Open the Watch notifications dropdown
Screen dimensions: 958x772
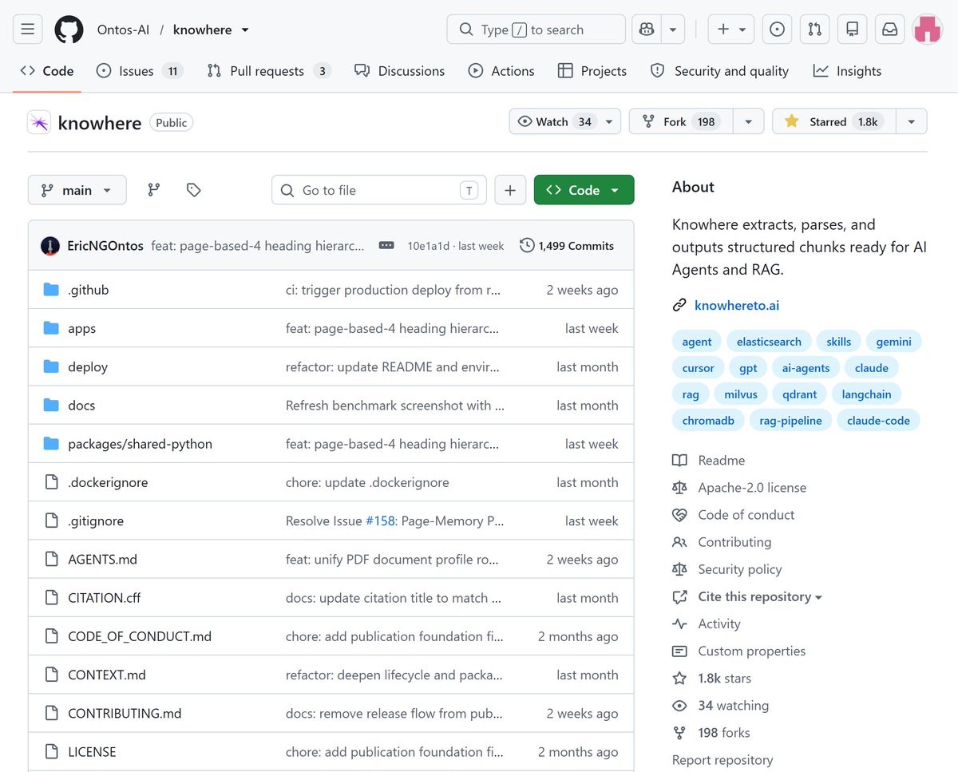pyautogui.click(x=565, y=121)
